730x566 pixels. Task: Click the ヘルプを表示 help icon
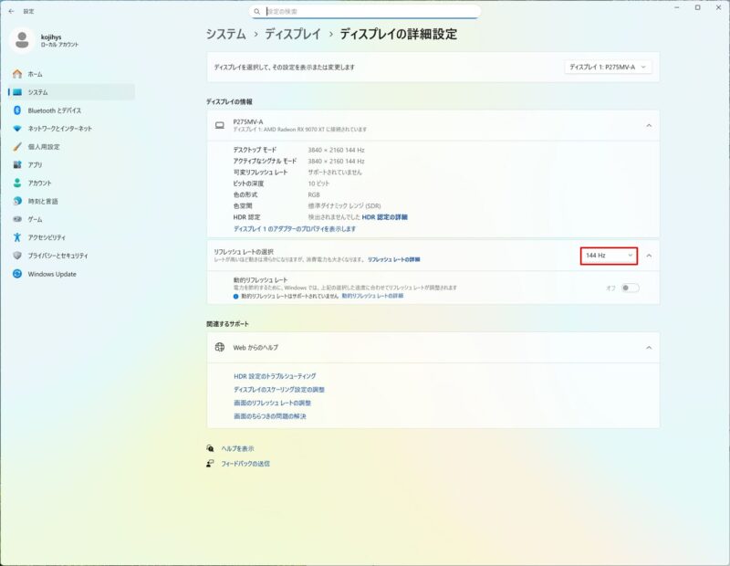(x=210, y=448)
